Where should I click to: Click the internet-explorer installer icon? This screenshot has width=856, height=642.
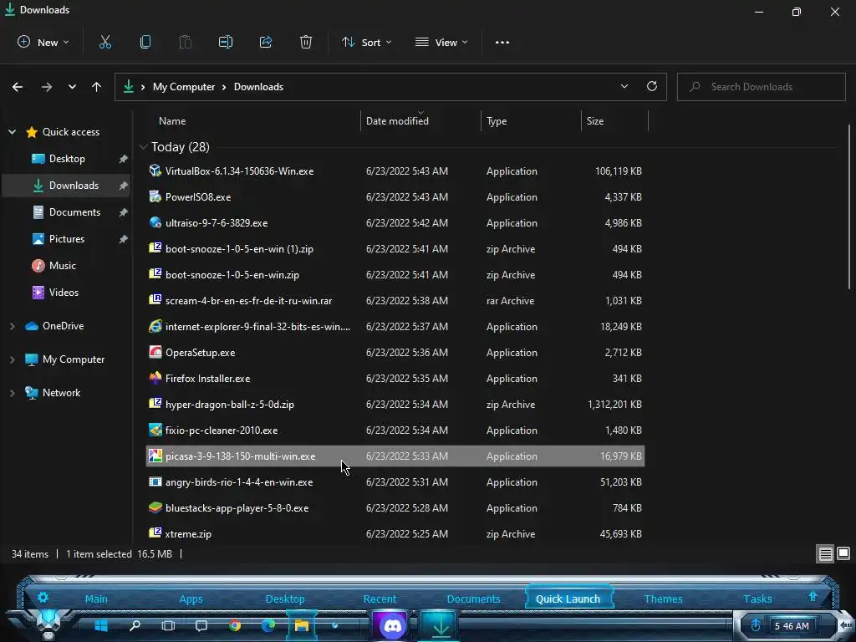(155, 327)
